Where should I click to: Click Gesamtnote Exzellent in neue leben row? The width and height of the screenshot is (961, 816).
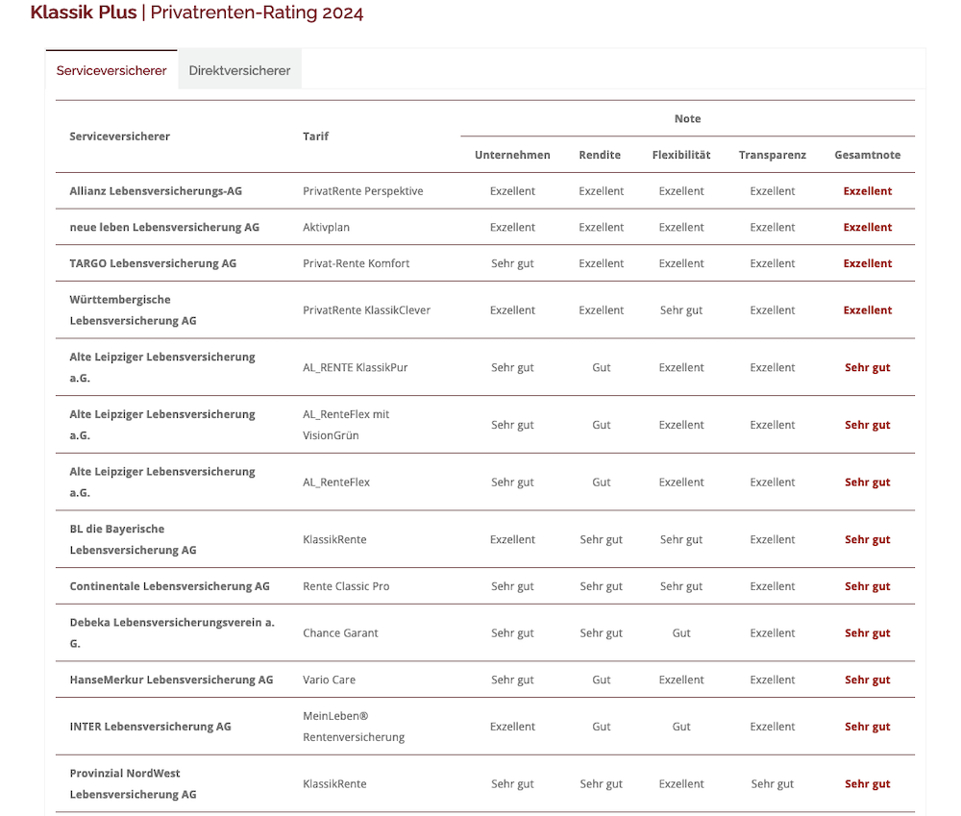coord(868,227)
